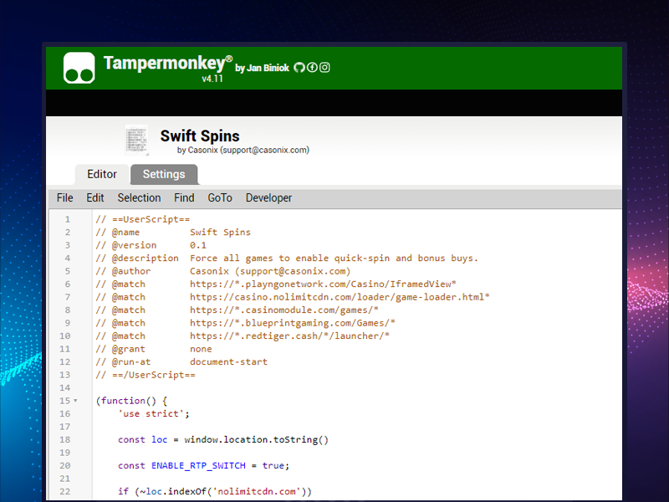
Task: Open the Instagram icon link
Action: (324, 68)
